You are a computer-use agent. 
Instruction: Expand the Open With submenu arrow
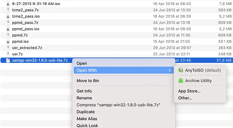click(170, 70)
